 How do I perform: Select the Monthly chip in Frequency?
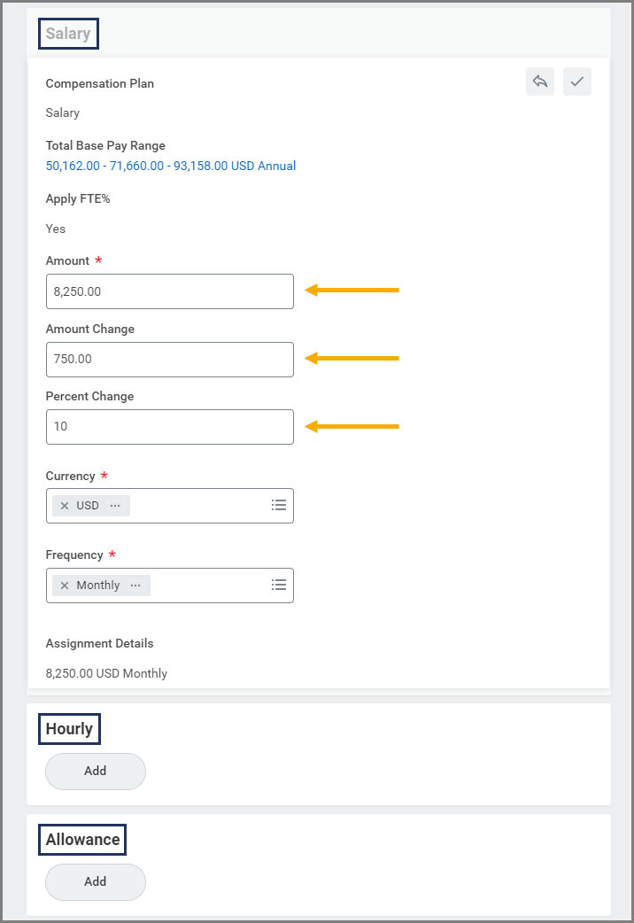[x=97, y=586]
